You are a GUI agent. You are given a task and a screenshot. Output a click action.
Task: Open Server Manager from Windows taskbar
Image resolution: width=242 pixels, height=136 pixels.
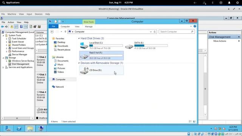pos(8,128)
